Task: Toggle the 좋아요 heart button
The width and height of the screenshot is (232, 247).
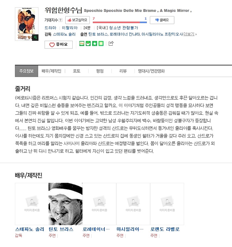Action: click(59, 45)
